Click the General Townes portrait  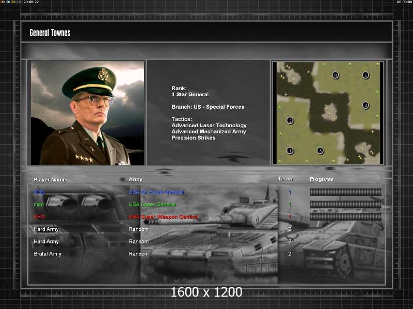point(87,113)
